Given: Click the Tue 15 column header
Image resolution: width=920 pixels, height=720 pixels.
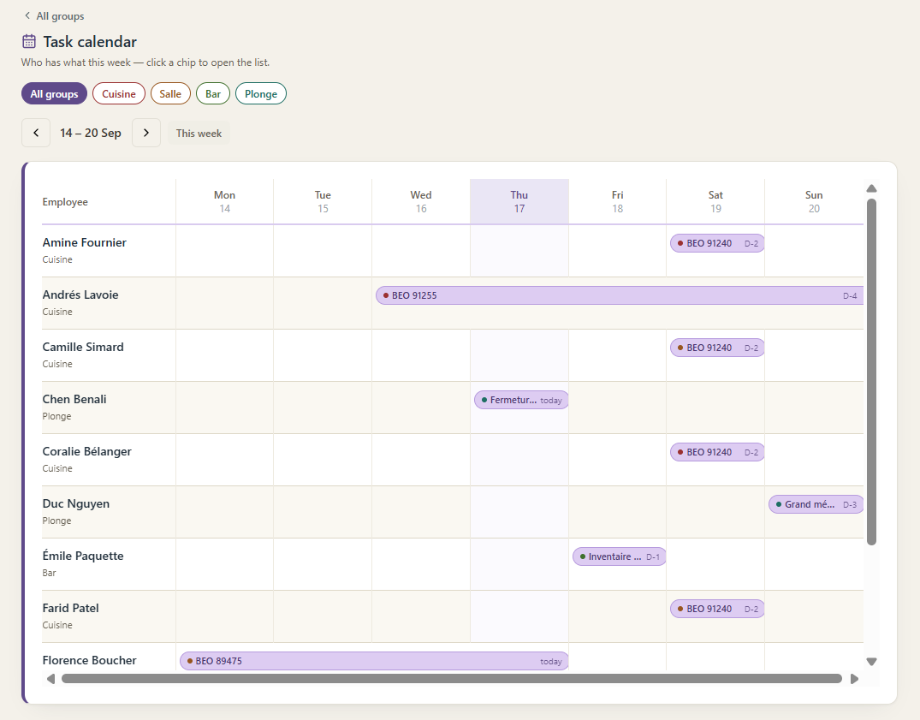Looking at the screenshot, I should pyautogui.click(x=323, y=201).
